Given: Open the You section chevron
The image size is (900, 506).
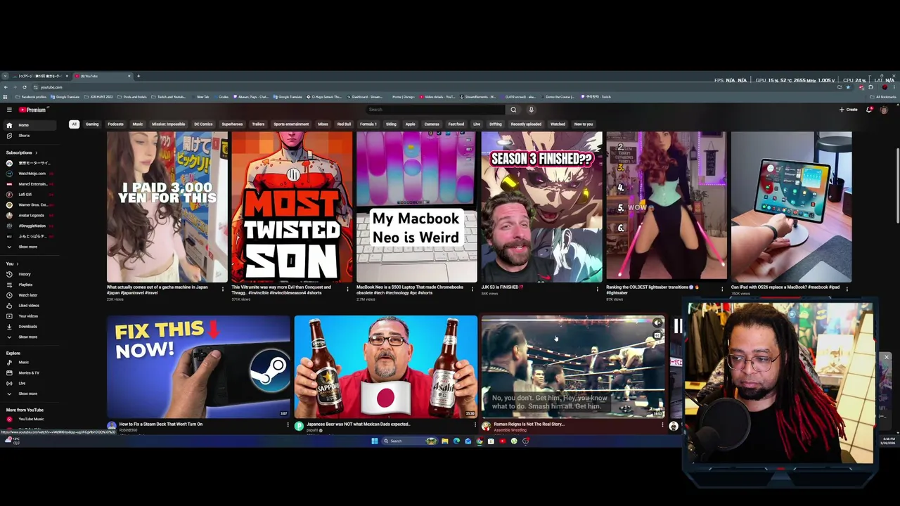Looking at the screenshot, I should (17, 264).
